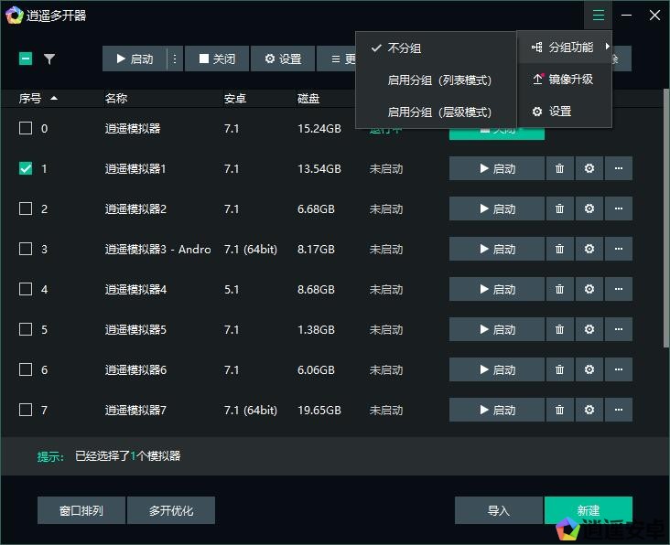670x545 pixels.
Task: Click the 多开优化 button
Action: 171,510
